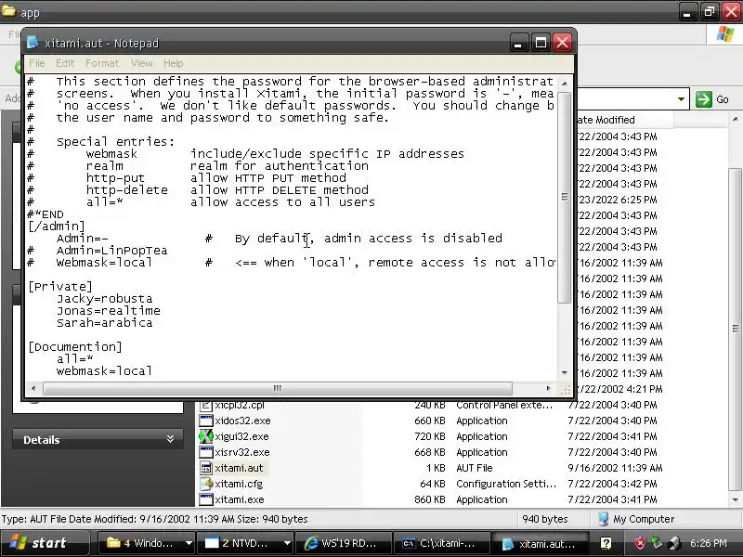Close the xitami.aut Notepad window
Viewport: 743px width, 557px height.
coord(563,43)
